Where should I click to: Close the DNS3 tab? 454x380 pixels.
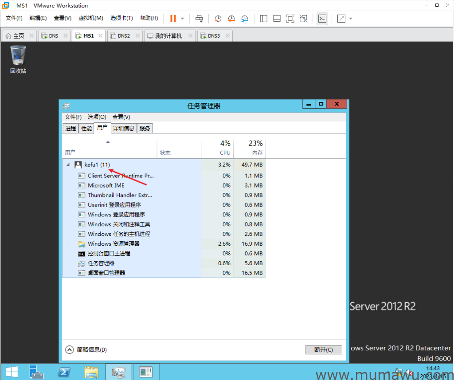pyautogui.click(x=227, y=35)
